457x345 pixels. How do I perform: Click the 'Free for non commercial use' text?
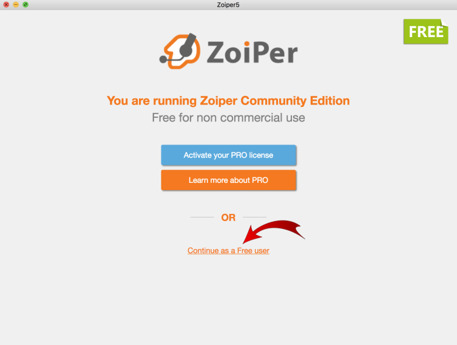[228, 118]
